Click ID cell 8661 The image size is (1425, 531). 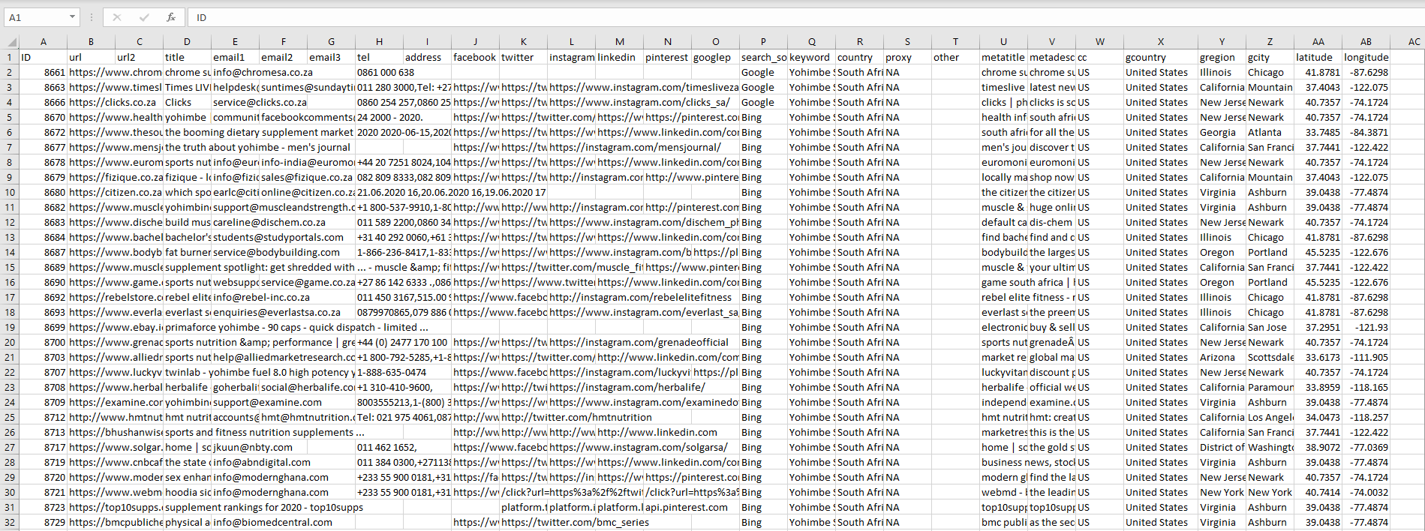(x=44, y=72)
